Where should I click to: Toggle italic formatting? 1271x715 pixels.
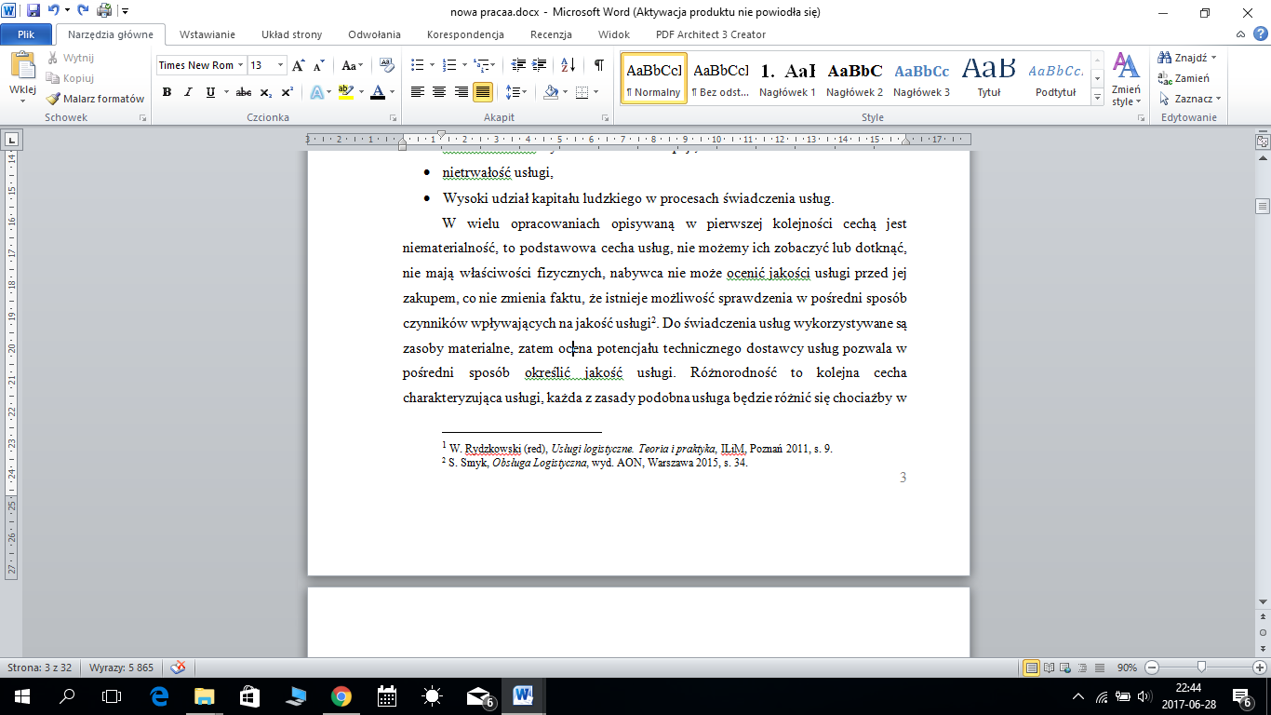[x=189, y=92]
